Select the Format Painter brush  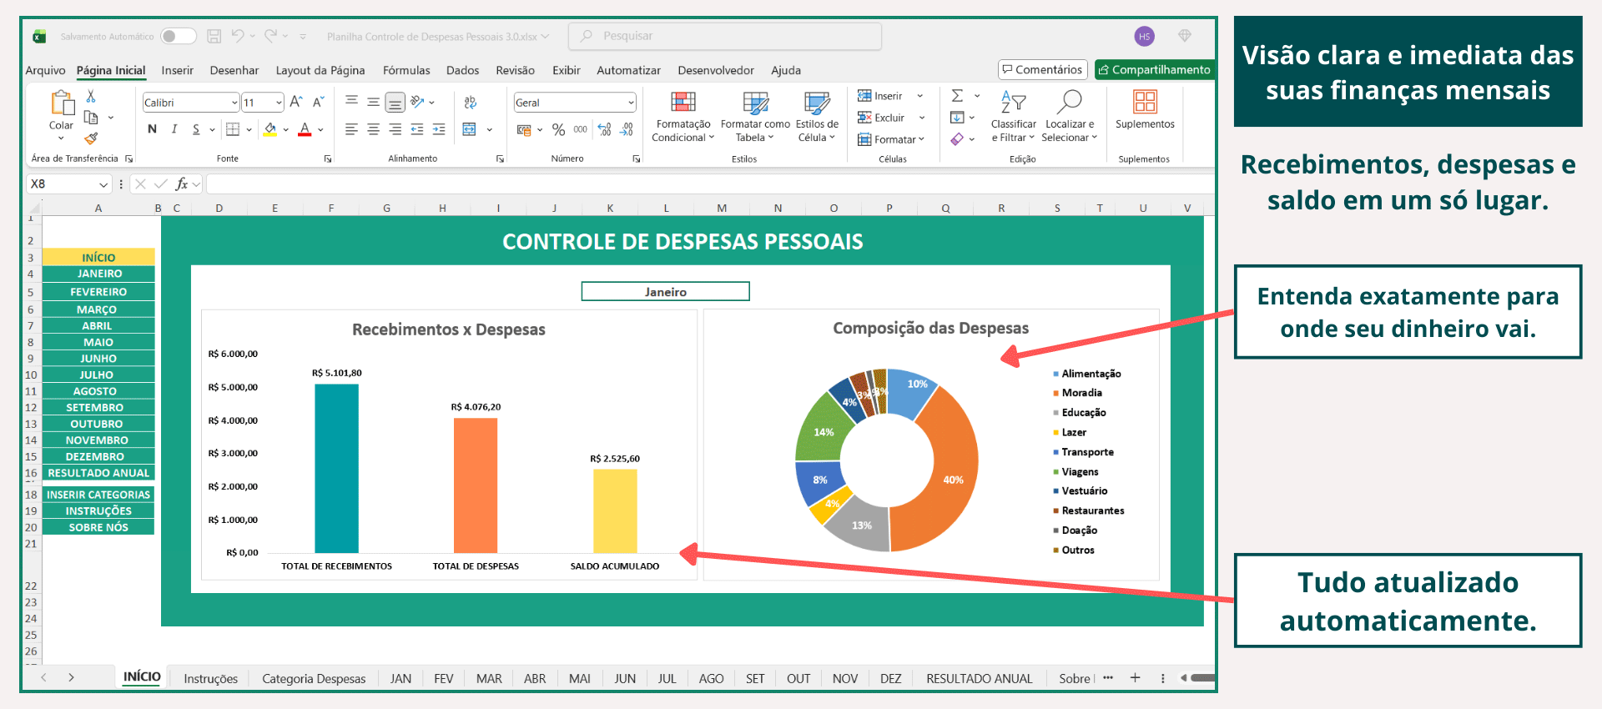point(91,138)
